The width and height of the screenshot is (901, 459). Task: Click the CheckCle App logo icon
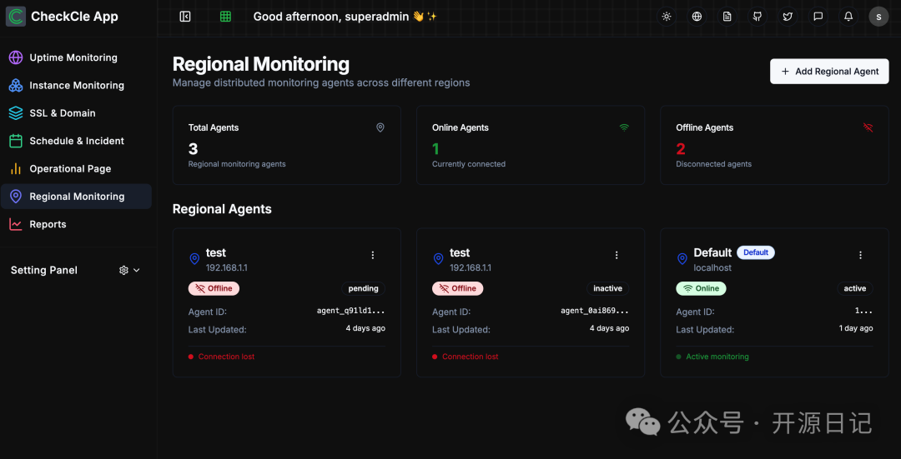pyautogui.click(x=16, y=17)
